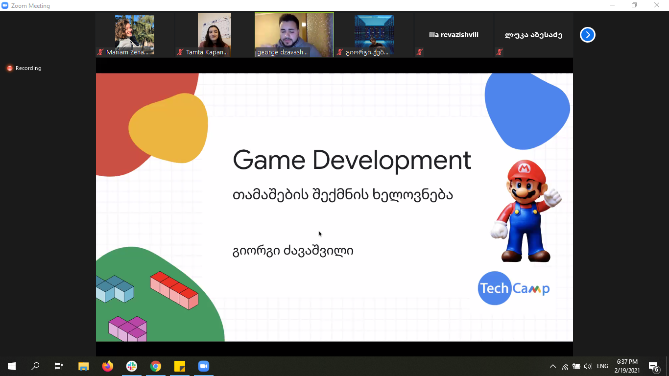Select george dzavash's video thumbnail
The image size is (669, 376).
(294, 35)
